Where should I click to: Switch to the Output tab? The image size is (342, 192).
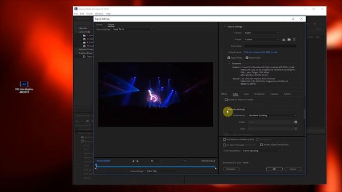pyautogui.click(x=111, y=25)
